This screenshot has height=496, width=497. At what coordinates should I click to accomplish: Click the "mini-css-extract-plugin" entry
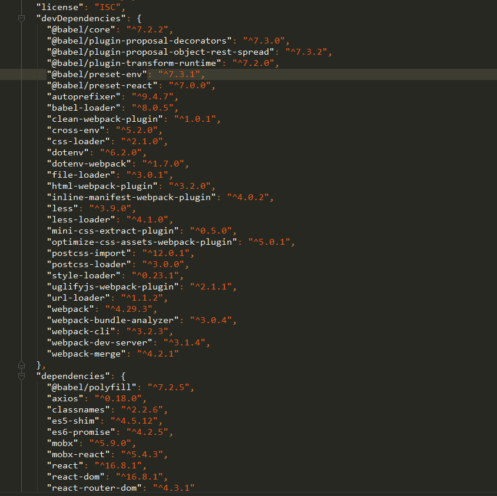[x=141, y=231]
